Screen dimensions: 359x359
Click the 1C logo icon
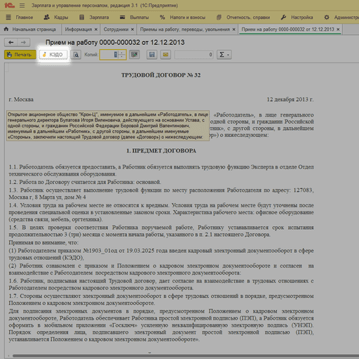click(9, 5)
